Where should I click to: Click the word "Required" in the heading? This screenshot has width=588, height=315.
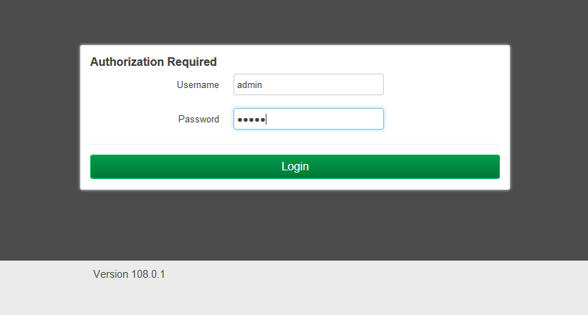pos(191,62)
